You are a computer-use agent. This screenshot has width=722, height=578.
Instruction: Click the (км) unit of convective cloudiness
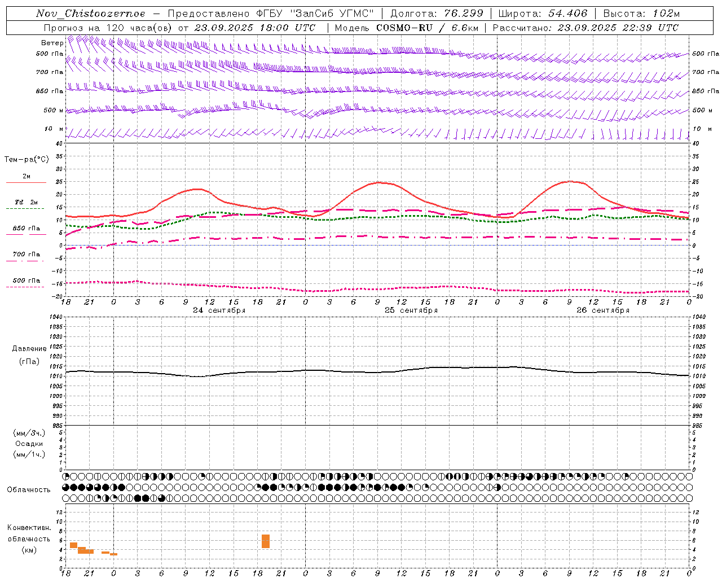pyautogui.click(x=29, y=550)
